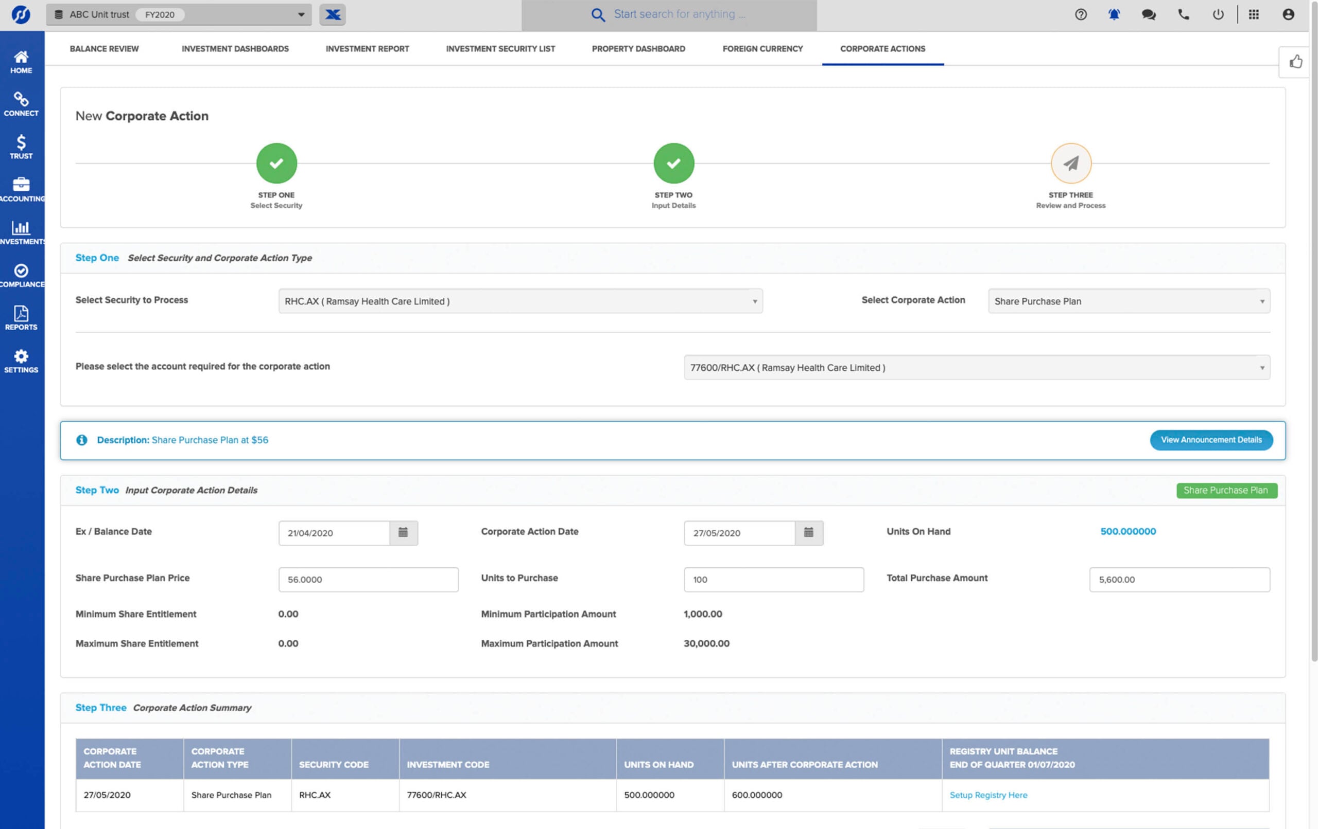Open Compliance from the sidebar

[x=21, y=276]
